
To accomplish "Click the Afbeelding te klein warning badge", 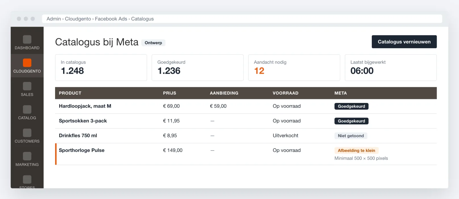I will coord(356,151).
